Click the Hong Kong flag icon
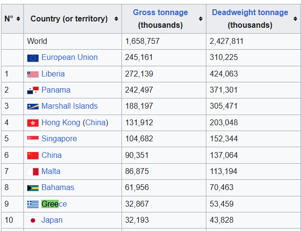 33,123
